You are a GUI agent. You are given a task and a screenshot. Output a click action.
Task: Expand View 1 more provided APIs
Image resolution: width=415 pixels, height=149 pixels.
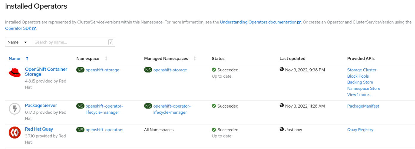(359, 95)
